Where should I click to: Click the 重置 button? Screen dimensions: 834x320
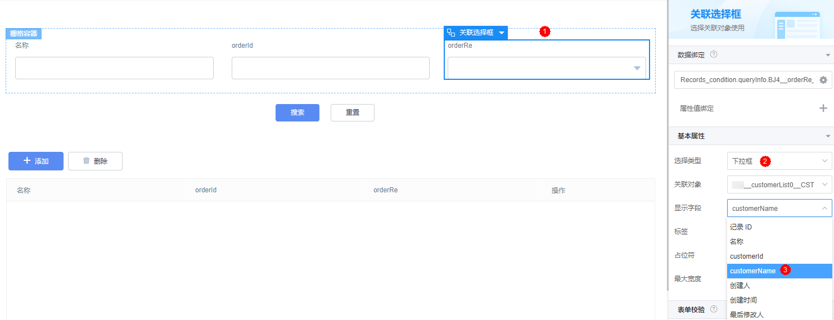coord(353,112)
